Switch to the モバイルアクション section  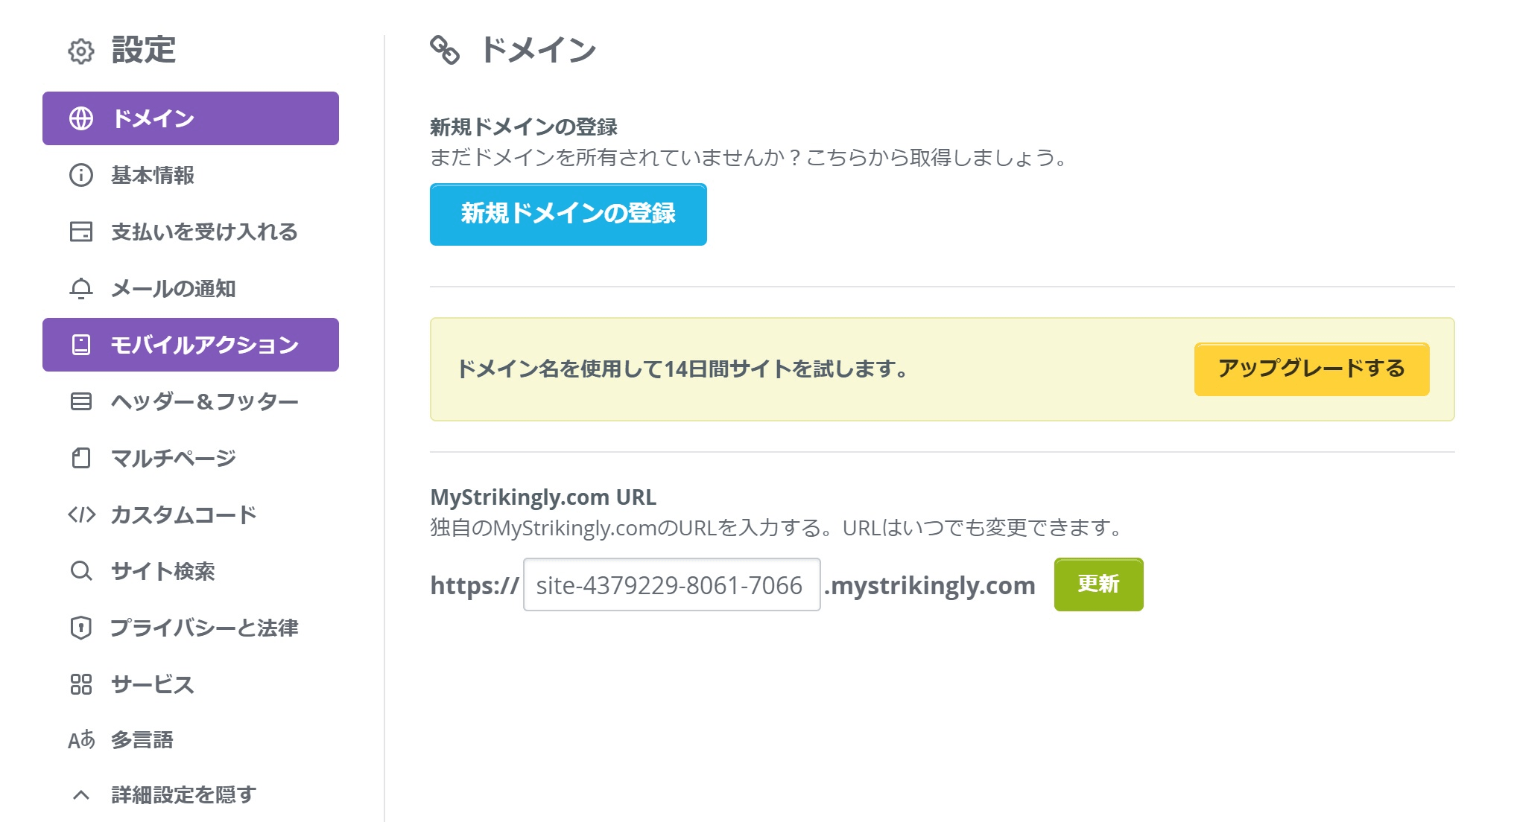206,345
